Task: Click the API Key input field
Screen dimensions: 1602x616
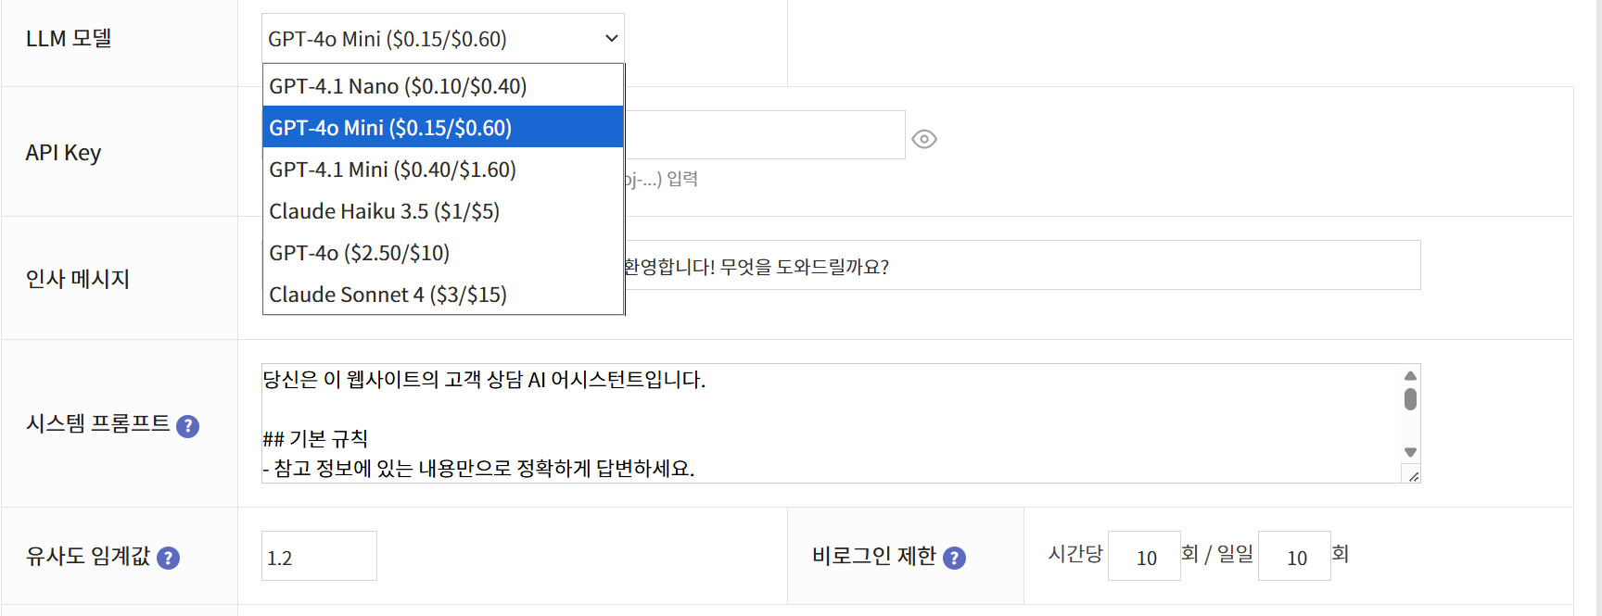Action: (x=764, y=135)
